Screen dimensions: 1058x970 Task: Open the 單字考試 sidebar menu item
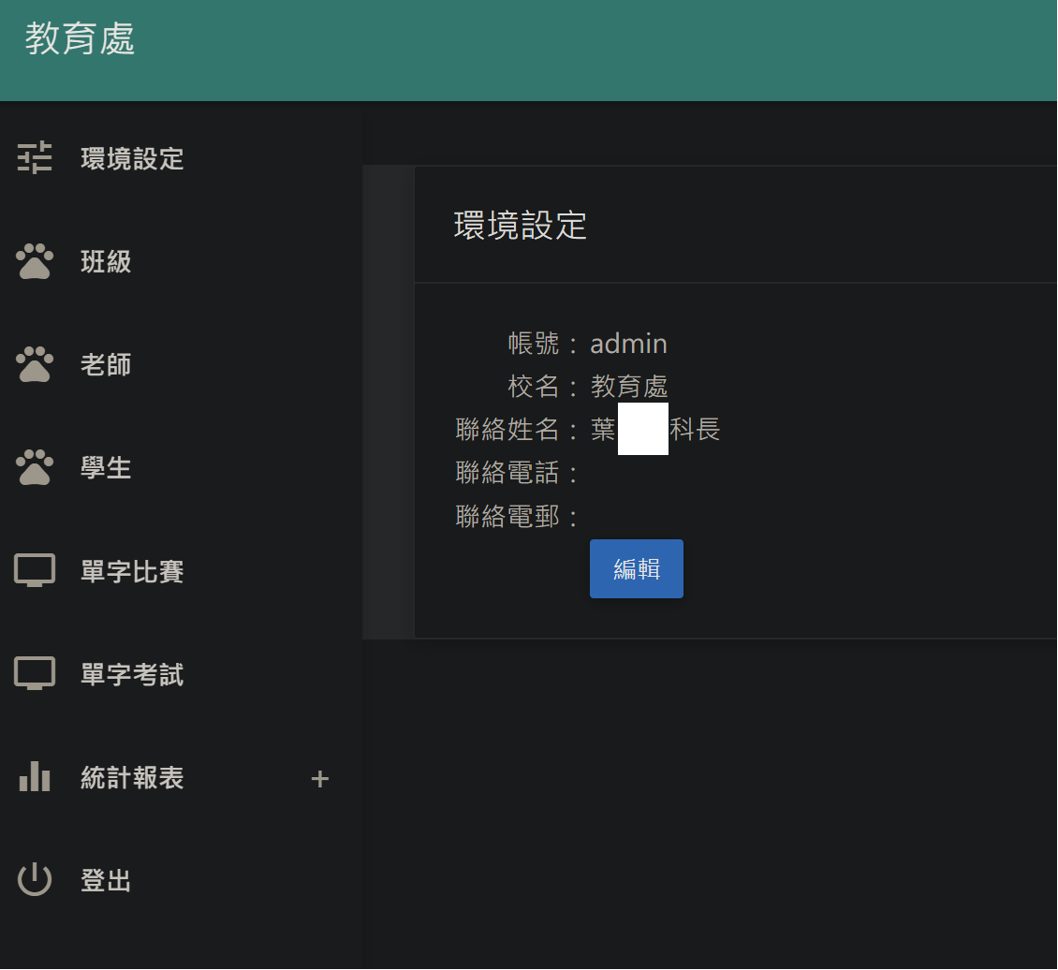tap(132, 674)
